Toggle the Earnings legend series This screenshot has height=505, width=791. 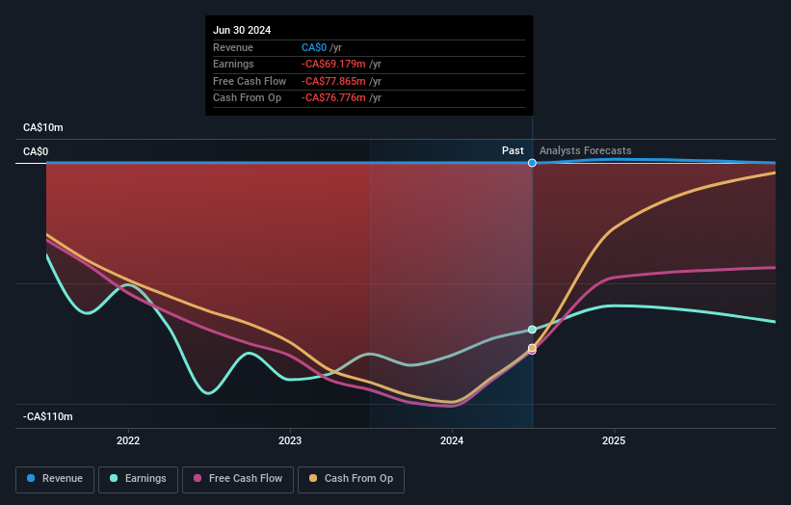pos(138,479)
